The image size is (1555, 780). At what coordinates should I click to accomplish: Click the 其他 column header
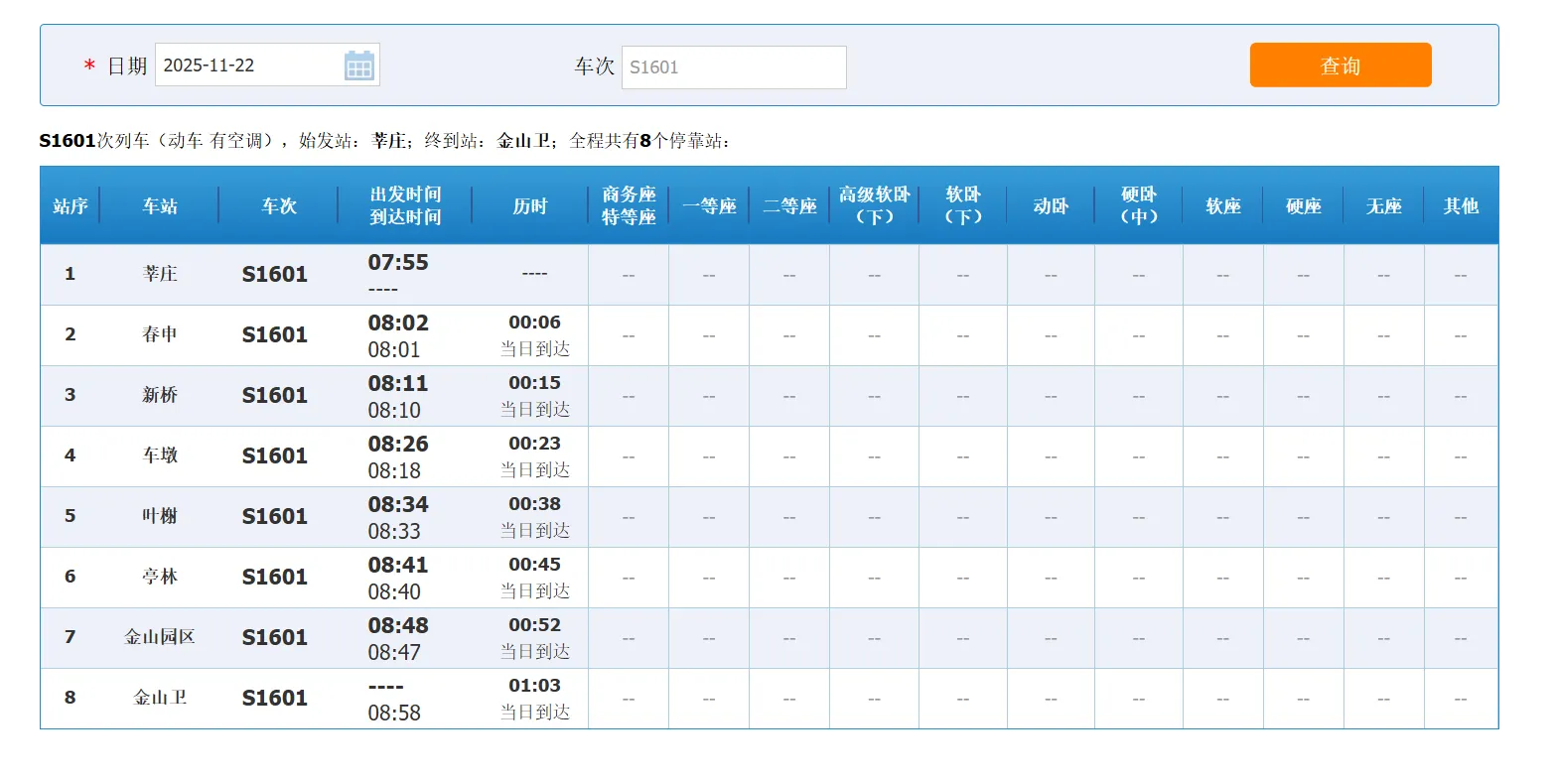tap(1461, 206)
